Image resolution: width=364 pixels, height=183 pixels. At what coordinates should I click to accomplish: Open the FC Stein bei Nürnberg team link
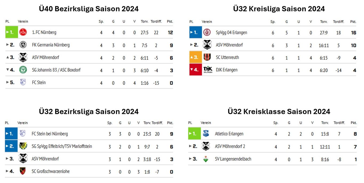(x=50, y=134)
